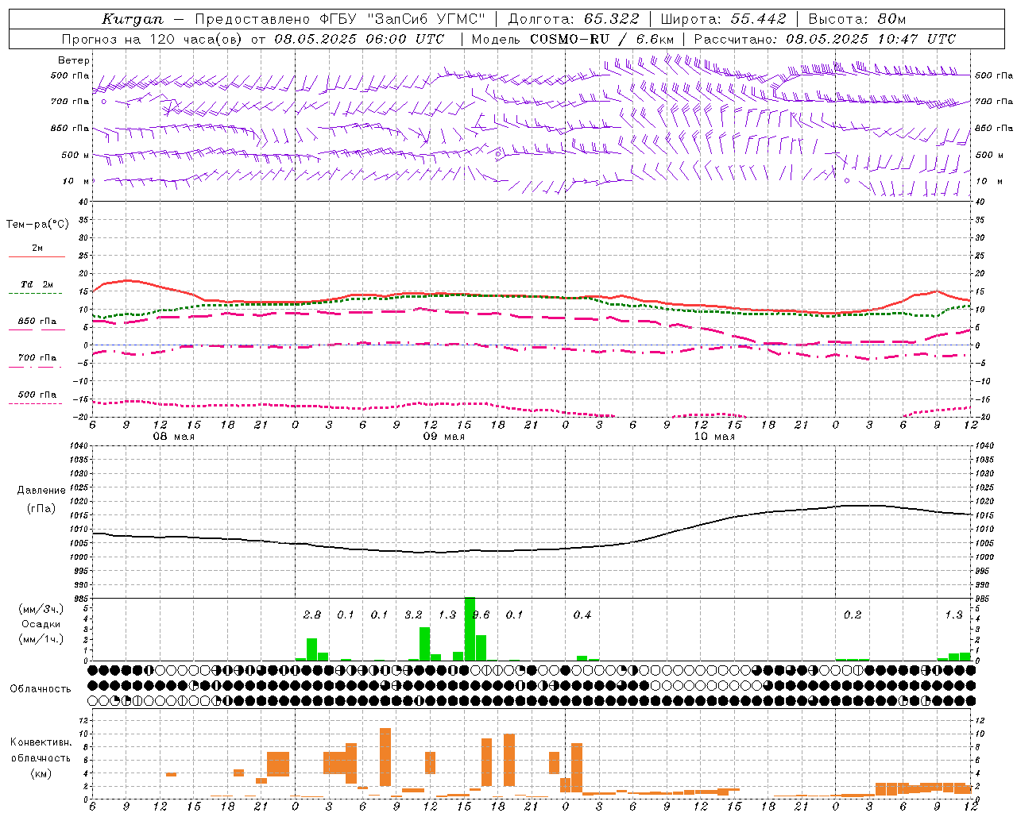Click the tallest green precipitation bar
This screenshot has height=813, width=1017.
tap(470, 629)
